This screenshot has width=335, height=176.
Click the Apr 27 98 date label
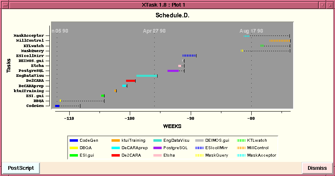point(154,31)
